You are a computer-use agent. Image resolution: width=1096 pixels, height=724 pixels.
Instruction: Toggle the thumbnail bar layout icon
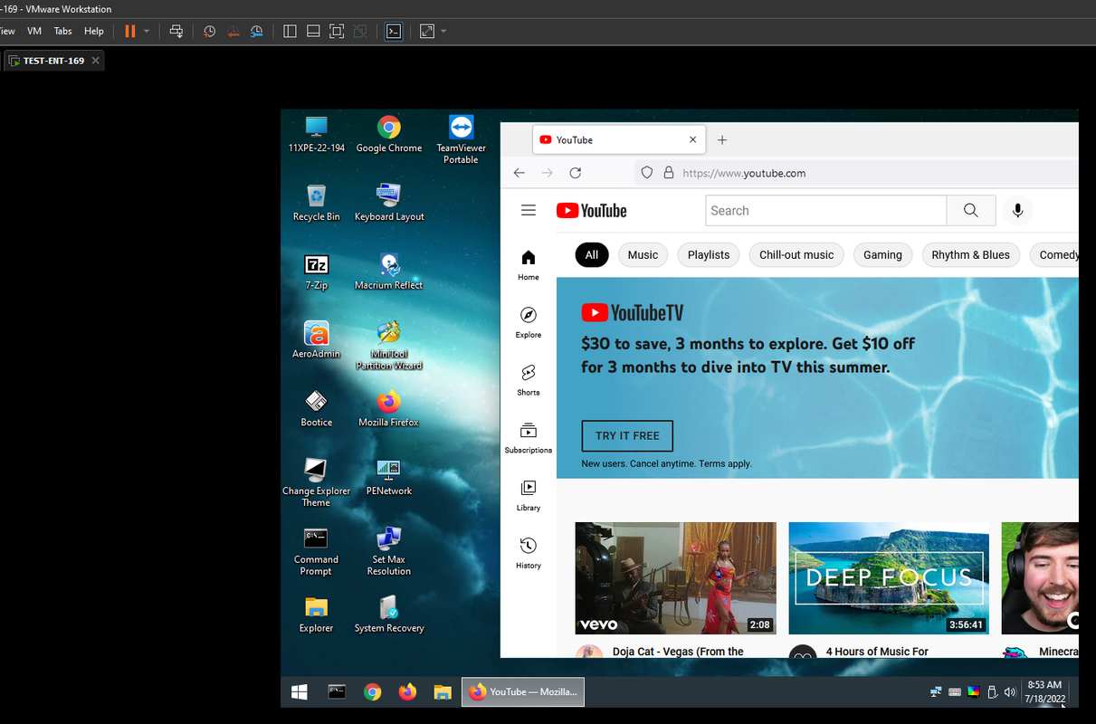(313, 31)
